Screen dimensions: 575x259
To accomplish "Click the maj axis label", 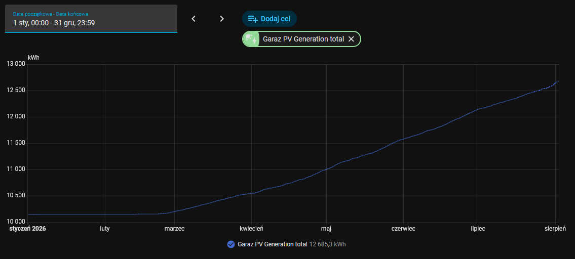I will (326, 229).
